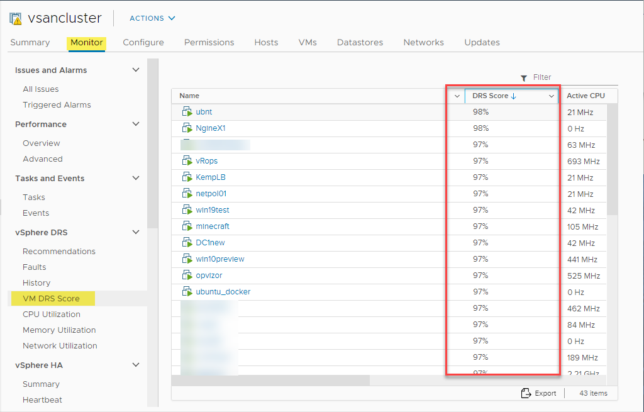Switch to the Summary tab

(x=30, y=42)
